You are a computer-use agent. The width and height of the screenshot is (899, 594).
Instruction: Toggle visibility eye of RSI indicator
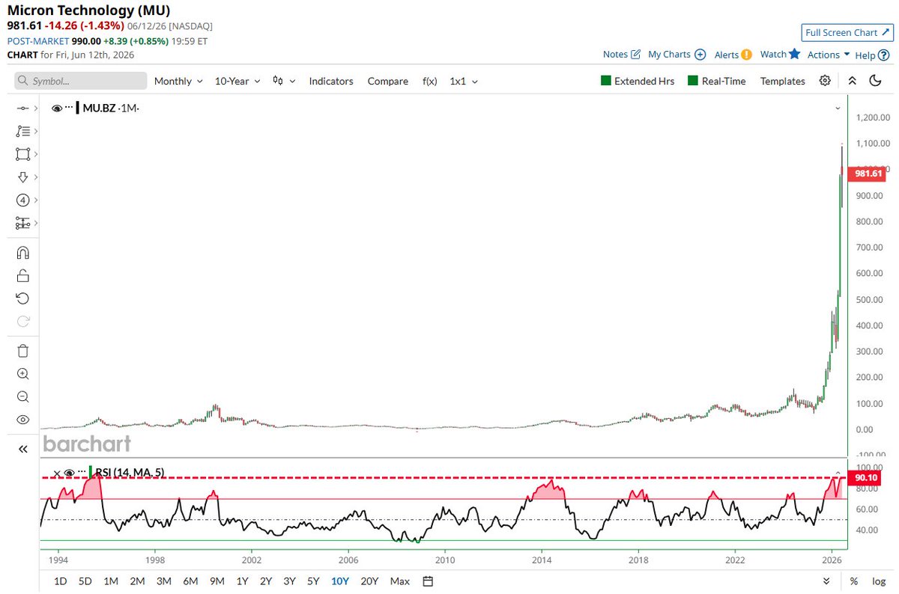pyautogui.click(x=69, y=473)
